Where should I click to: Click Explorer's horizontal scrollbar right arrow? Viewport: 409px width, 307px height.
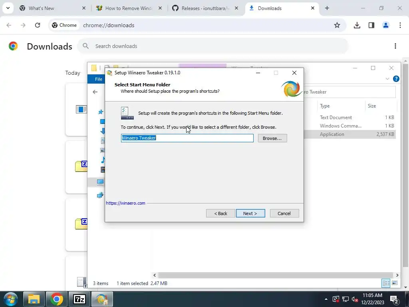397,275
